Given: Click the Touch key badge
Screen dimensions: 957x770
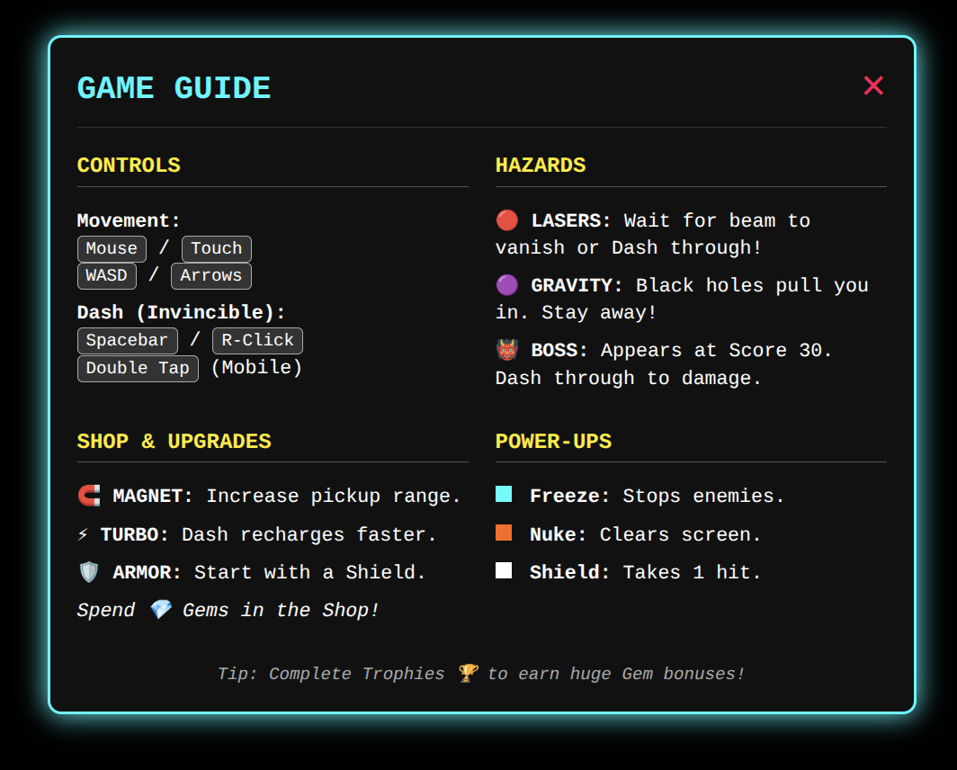Looking at the screenshot, I should (x=216, y=249).
